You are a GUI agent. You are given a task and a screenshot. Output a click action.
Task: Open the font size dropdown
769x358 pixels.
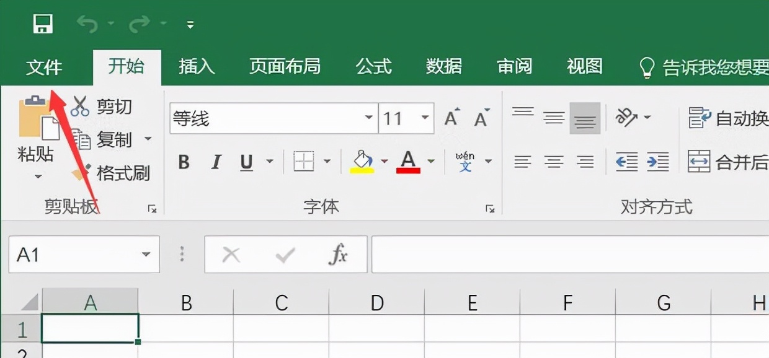pyautogui.click(x=425, y=118)
